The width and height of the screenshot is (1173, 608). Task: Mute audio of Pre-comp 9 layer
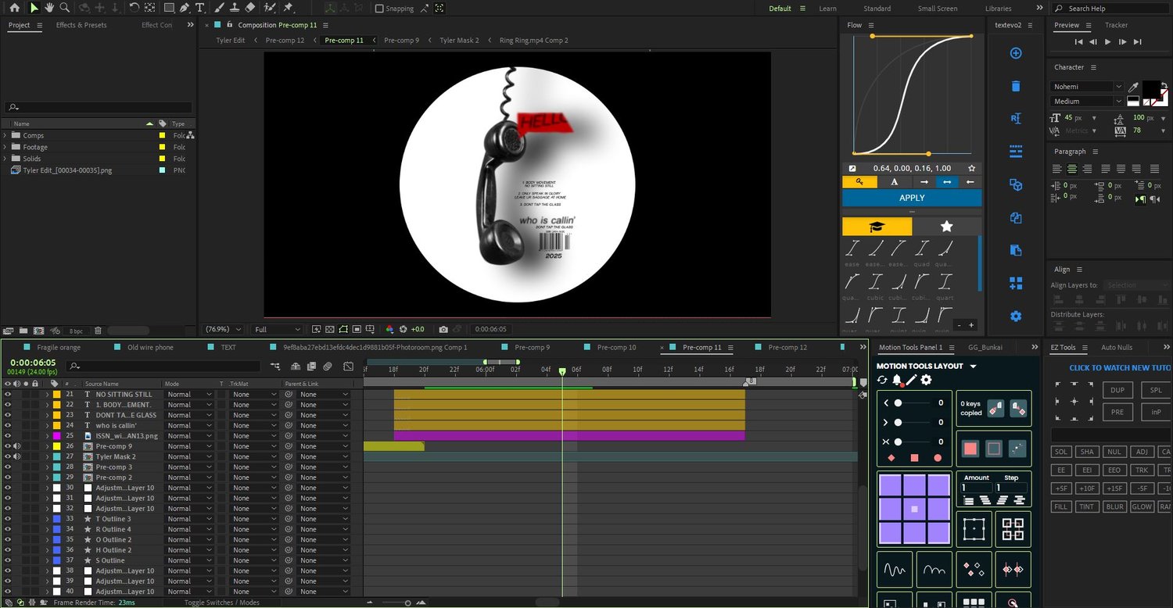point(16,446)
